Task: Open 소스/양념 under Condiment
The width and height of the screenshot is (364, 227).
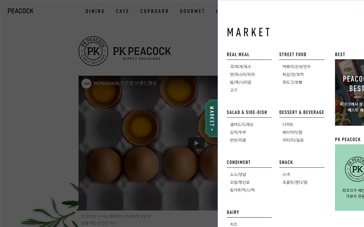Action: pos(238,174)
